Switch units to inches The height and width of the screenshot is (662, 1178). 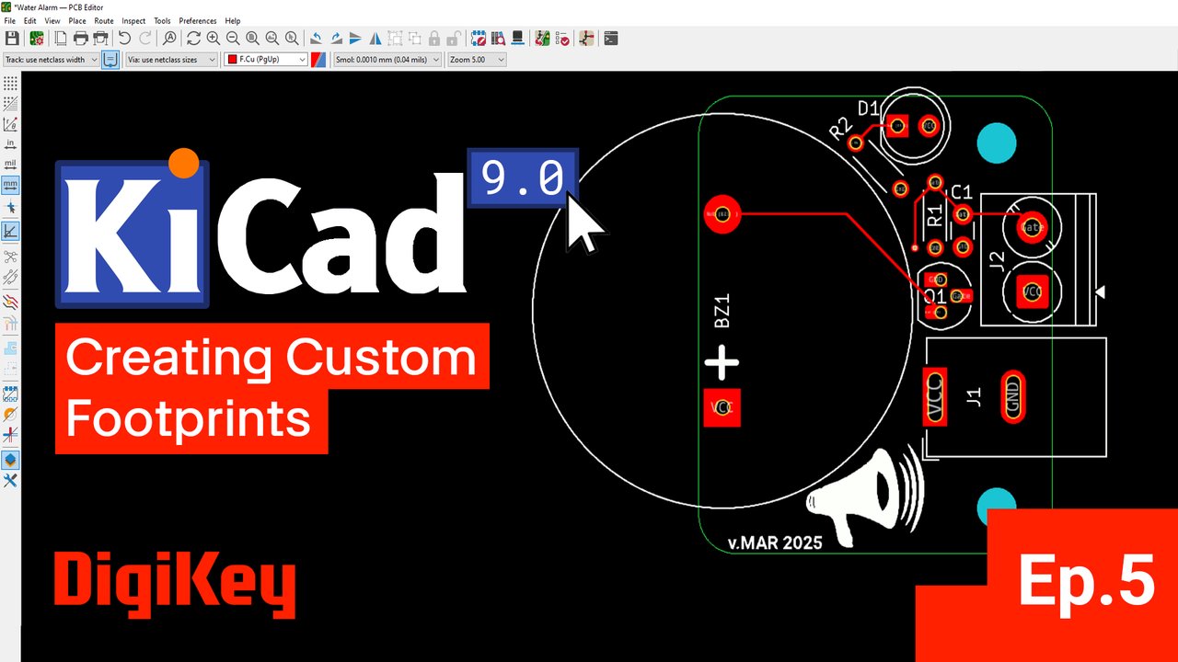coord(10,143)
